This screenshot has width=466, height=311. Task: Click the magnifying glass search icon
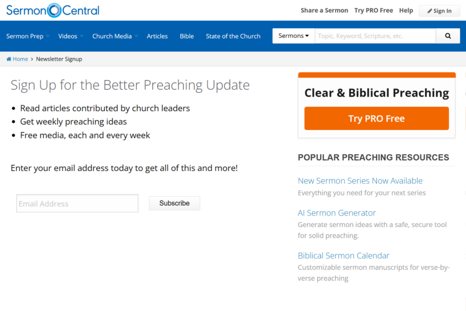tap(448, 36)
